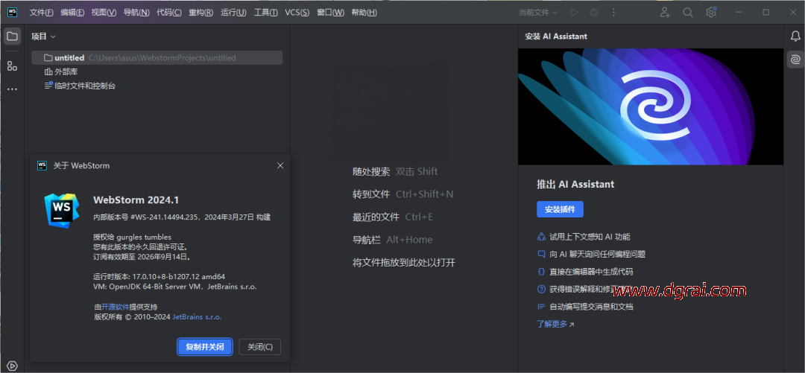Viewport: 805px width, 373px height.
Task: Click the Debug bug icon in toolbar
Action: click(x=594, y=13)
